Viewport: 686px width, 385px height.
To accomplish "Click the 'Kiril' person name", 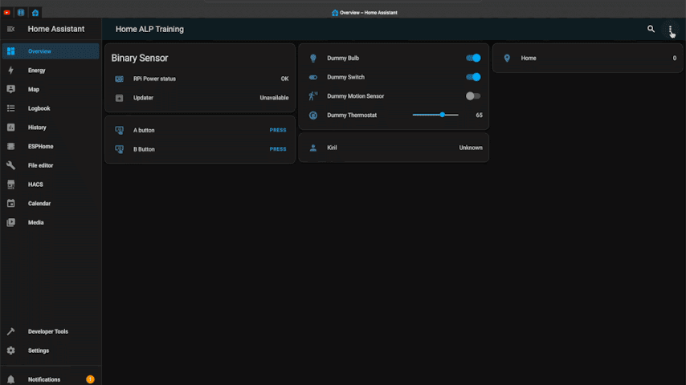I will pos(332,148).
